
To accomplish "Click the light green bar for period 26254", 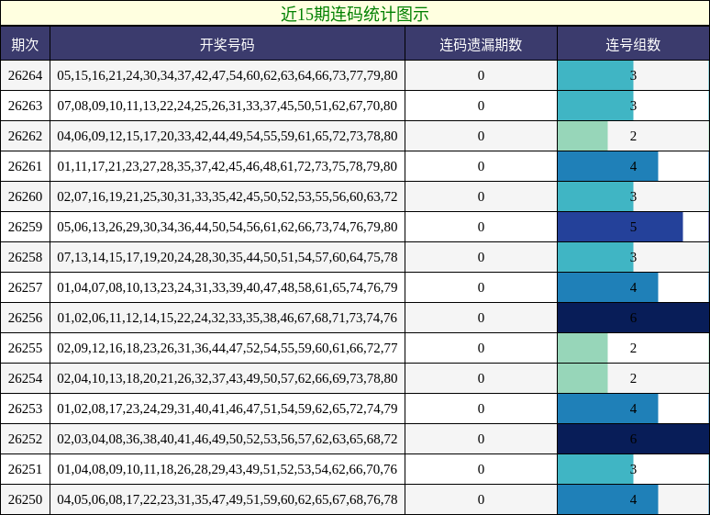I will tap(582, 378).
